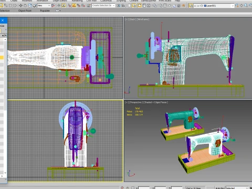Open the Rendering menu
Image resolution: width=252 pixels, height=189 pixels.
pyautogui.click(x=77, y=1)
